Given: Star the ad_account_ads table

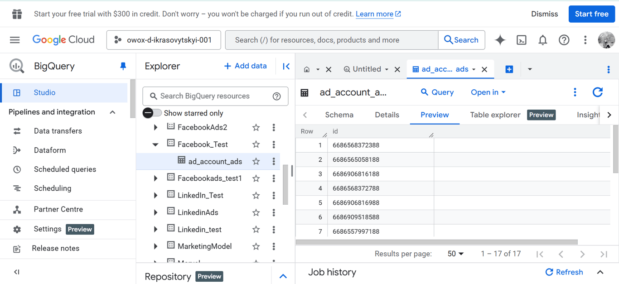Looking at the screenshot, I should point(256,161).
